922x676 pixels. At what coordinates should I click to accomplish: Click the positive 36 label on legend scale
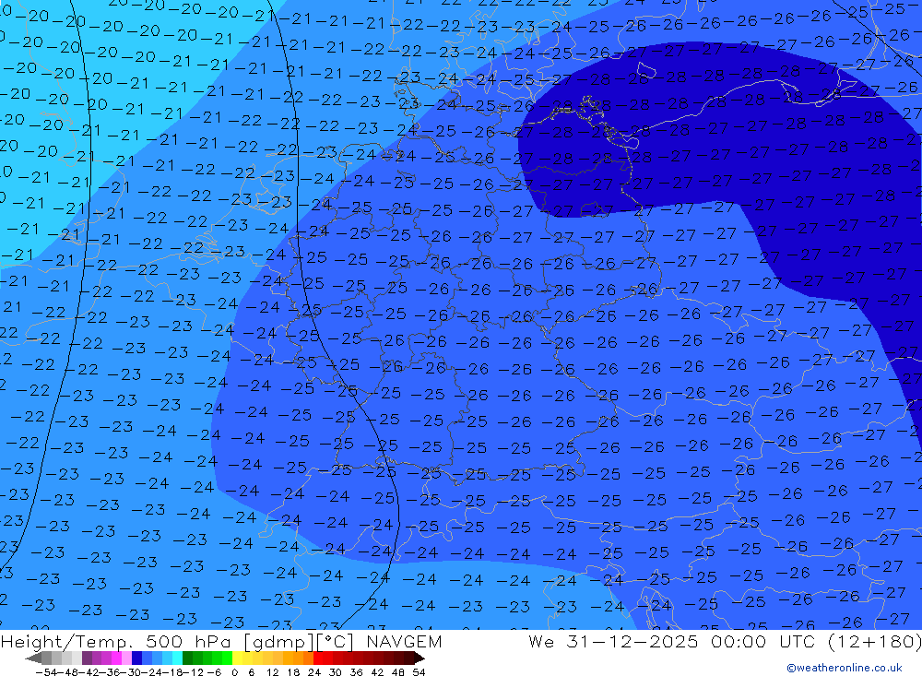pos(356,672)
